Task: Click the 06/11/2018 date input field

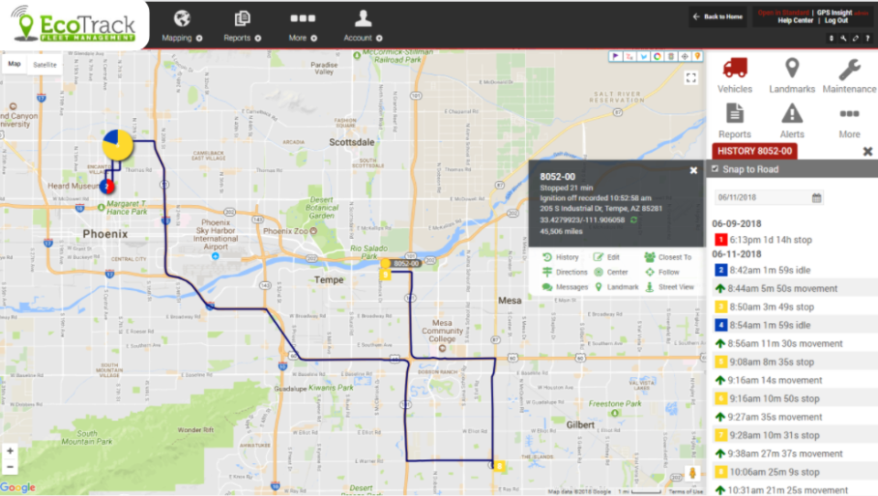Action: click(768, 198)
